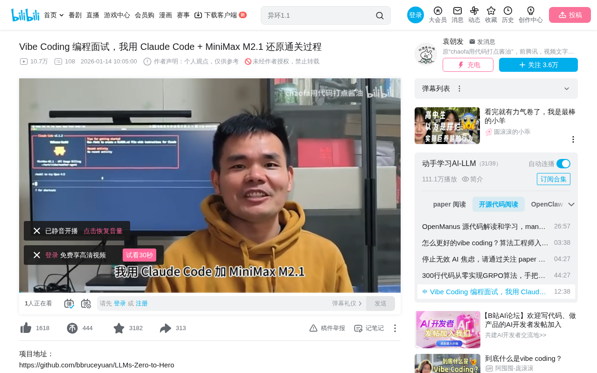Click 订阅合集 button

(x=554, y=179)
